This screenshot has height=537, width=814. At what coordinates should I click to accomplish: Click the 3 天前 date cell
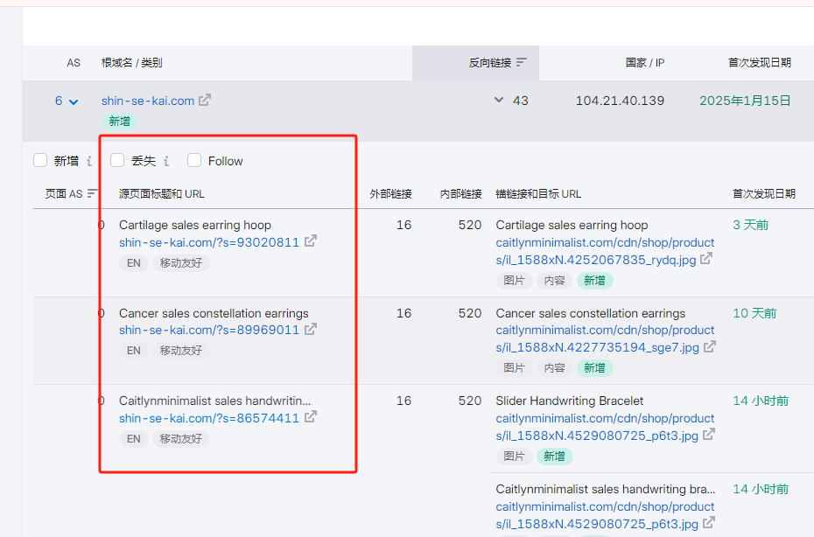[751, 225]
